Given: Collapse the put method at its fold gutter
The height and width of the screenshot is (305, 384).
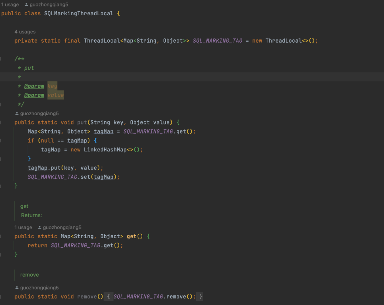Looking at the screenshot, I should (0, 122).
